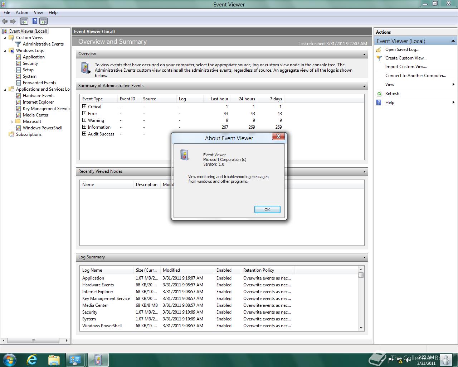
Task: Sort by the Log Name column header
Action: [x=106, y=270]
